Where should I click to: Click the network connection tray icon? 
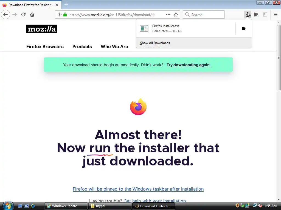(x=255, y=206)
